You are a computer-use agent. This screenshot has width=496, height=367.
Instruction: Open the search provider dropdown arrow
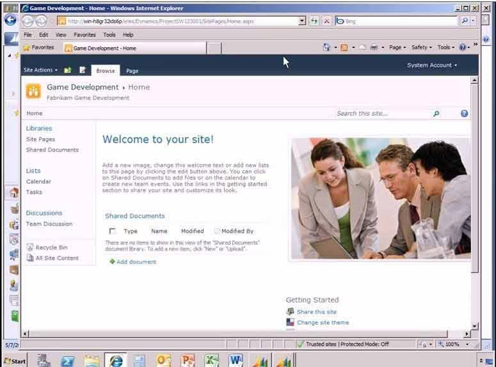pyautogui.click(x=473, y=21)
